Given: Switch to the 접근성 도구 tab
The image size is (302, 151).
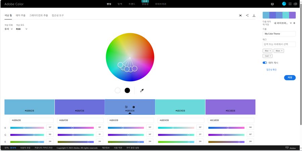Looking at the screenshot, I should click(58, 15).
